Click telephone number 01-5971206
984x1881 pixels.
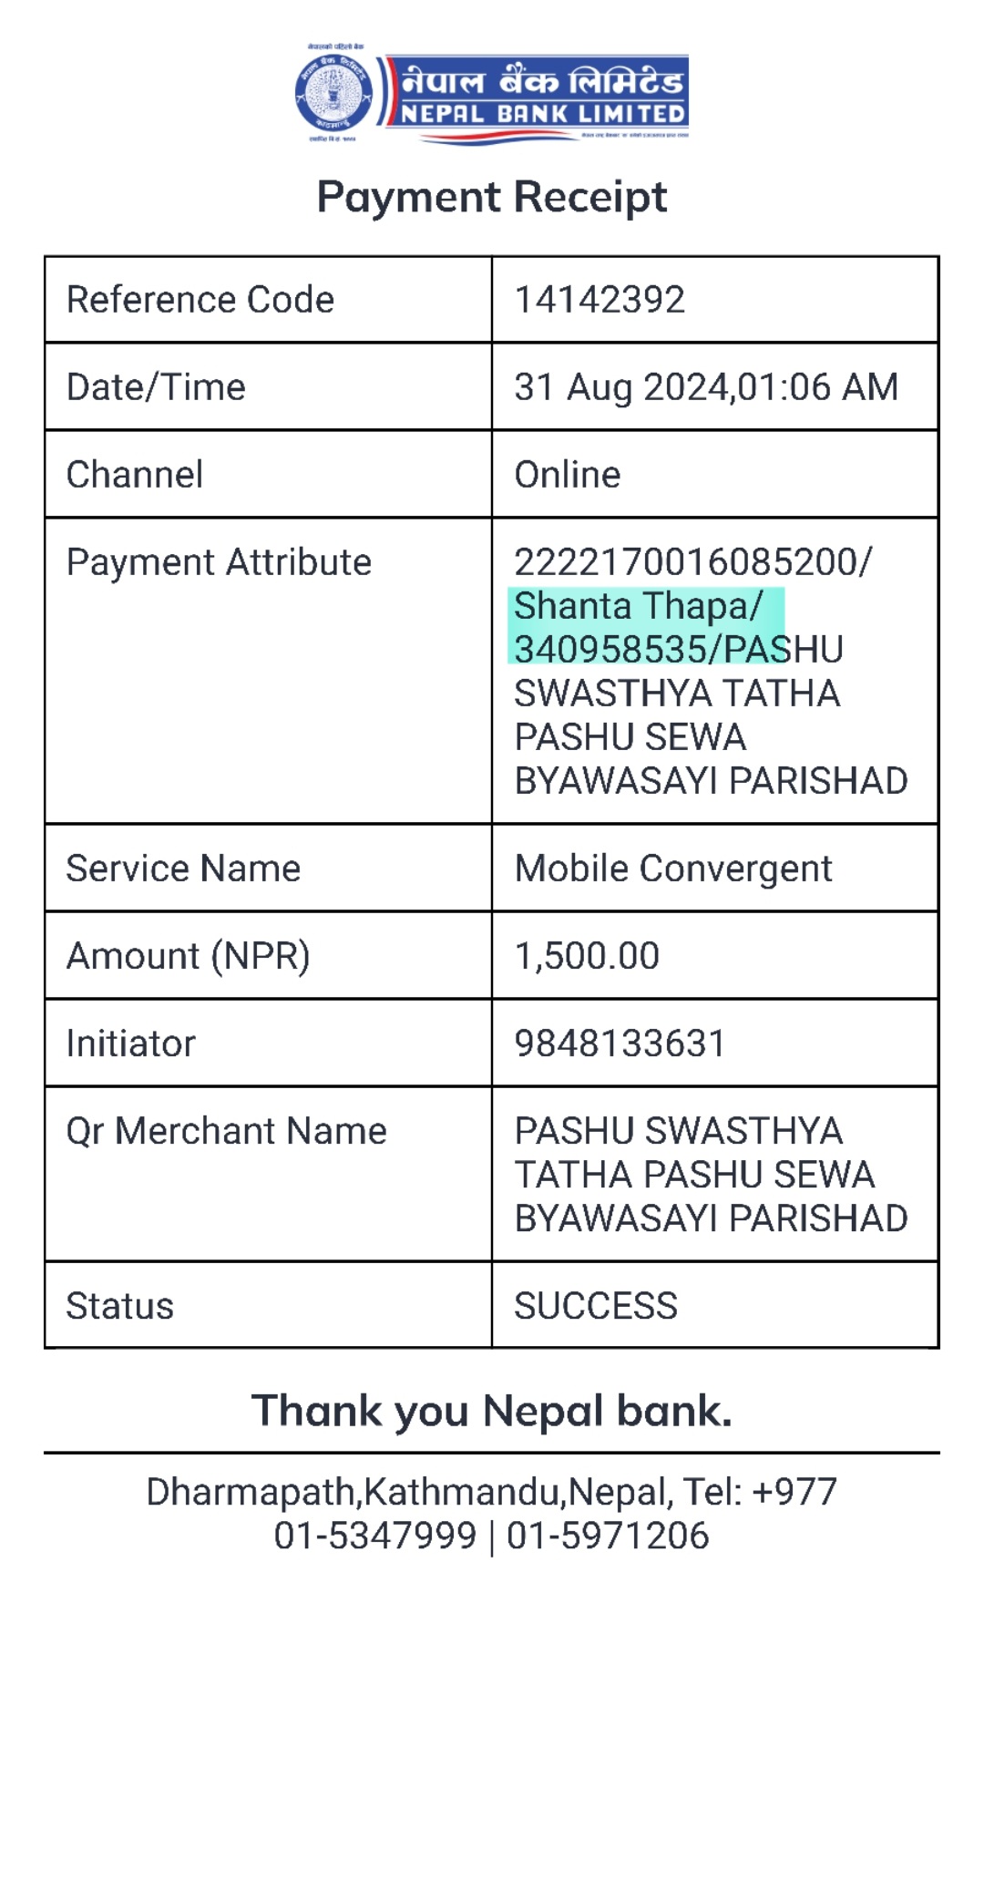point(608,1536)
